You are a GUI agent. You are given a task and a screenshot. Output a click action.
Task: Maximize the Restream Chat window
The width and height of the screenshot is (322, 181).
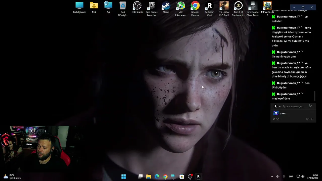[x=303, y=8]
